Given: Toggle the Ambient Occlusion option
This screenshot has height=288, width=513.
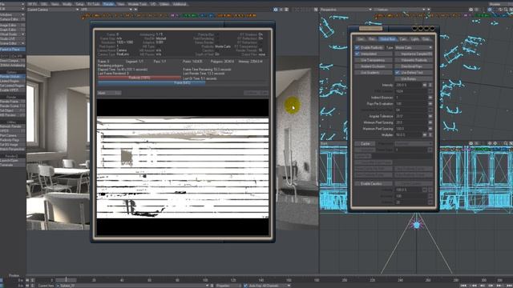Looking at the screenshot, I should tap(374, 66).
